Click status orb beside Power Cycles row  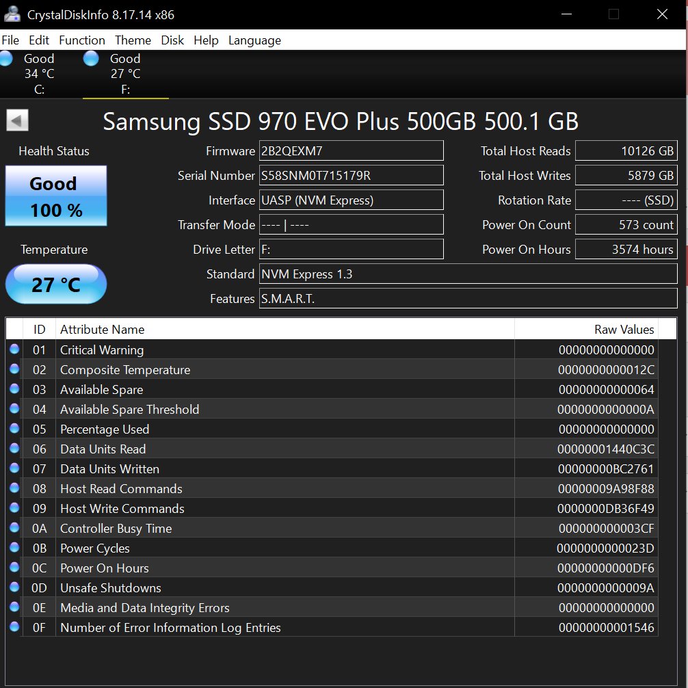pos(14,548)
